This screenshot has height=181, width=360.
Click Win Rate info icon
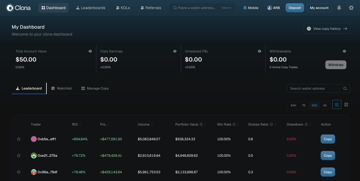pyautogui.click(x=234, y=124)
